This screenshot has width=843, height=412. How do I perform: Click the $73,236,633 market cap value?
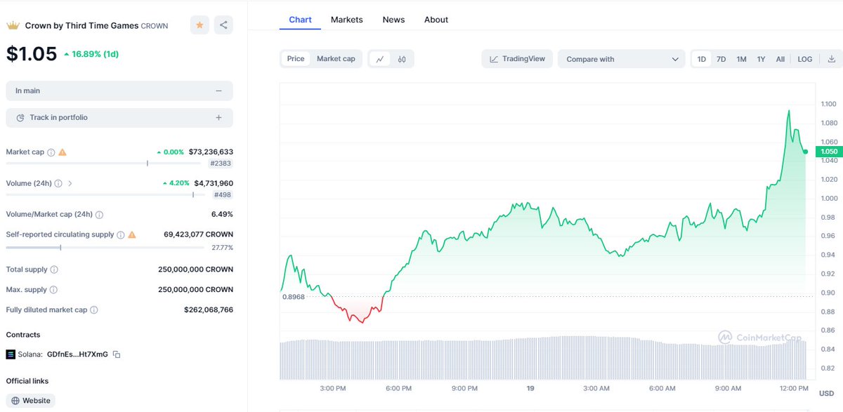tap(211, 152)
